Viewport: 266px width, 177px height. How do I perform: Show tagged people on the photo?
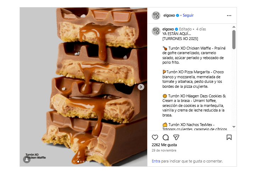point(27,160)
